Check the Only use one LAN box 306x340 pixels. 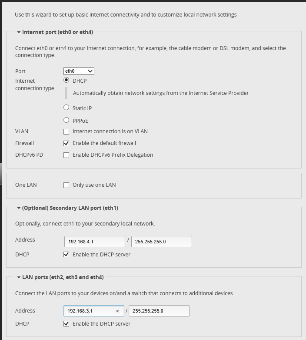67,185
